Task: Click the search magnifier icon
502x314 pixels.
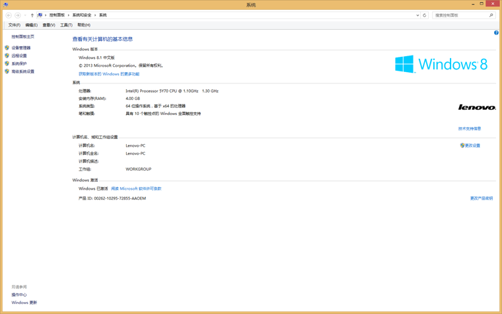Action: click(491, 15)
